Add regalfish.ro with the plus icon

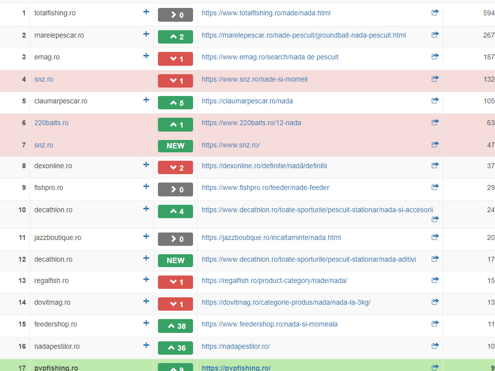(x=146, y=279)
